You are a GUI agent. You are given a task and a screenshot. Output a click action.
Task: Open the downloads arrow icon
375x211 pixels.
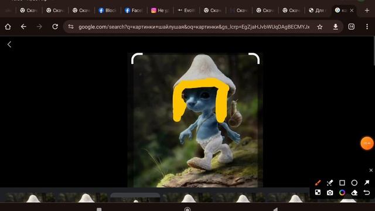tap(336, 27)
